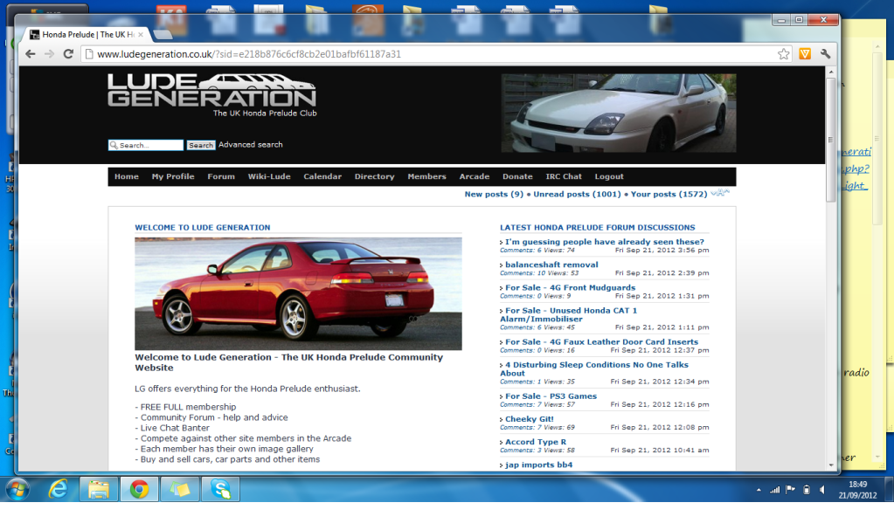The height and width of the screenshot is (523, 894).
Task: Click the Search button
Action: pos(201,145)
